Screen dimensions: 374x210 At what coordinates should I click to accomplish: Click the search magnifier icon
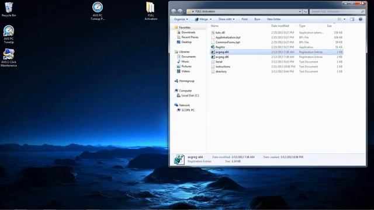362,12
